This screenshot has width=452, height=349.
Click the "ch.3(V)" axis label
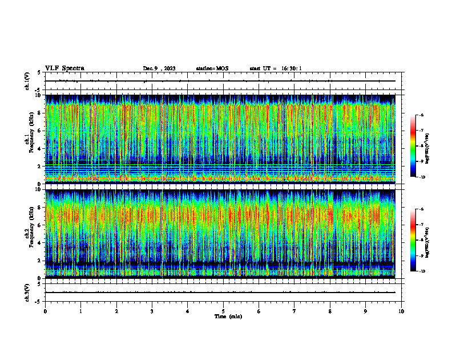coord(27,293)
